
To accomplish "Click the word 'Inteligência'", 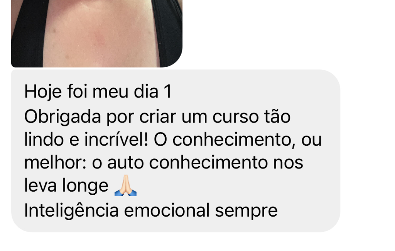I will click(x=71, y=211).
